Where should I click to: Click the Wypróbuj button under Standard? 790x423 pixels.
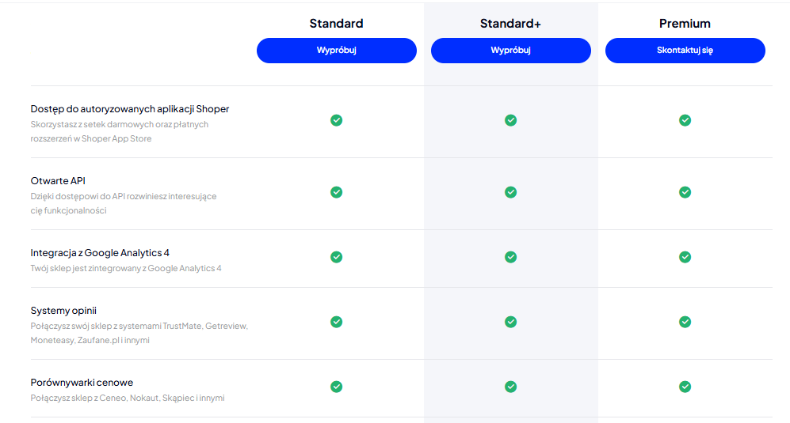[x=337, y=51]
